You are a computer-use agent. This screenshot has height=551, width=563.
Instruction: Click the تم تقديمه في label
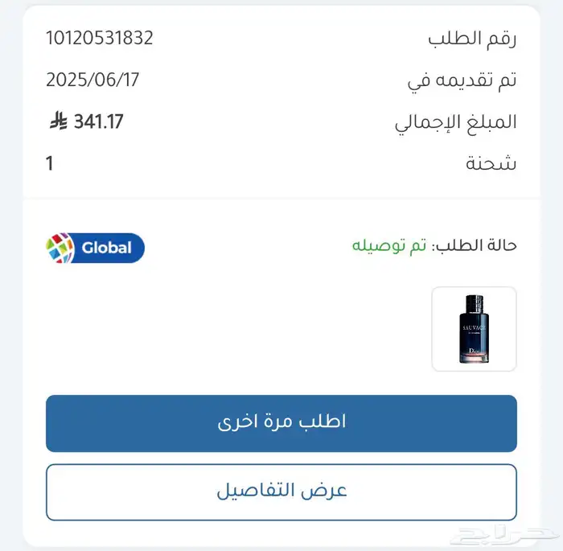[x=460, y=80]
